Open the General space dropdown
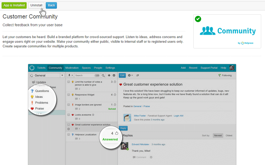The image size is (265, 165). point(46,75)
